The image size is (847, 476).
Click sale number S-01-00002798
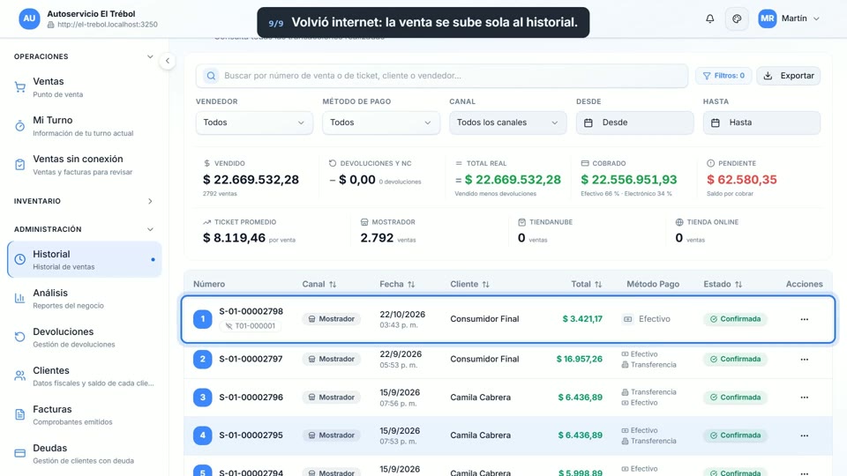point(251,311)
